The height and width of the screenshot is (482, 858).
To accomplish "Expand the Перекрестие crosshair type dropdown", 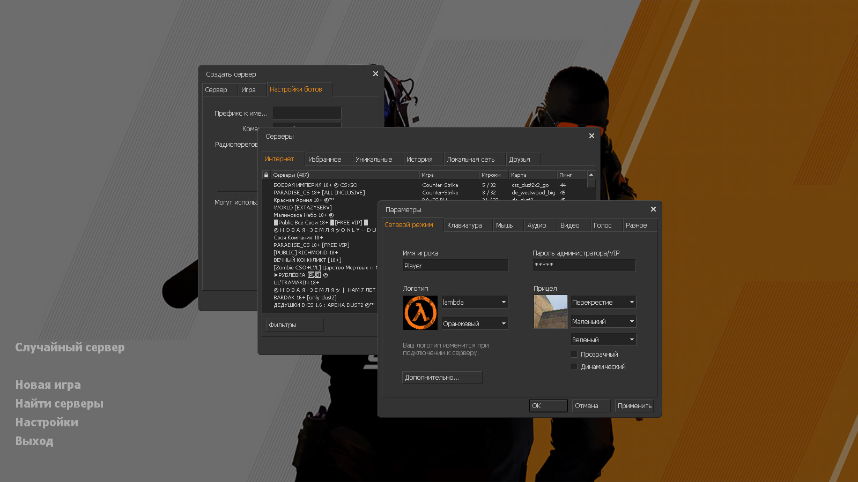I will pyautogui.click(x=603, y=303).
